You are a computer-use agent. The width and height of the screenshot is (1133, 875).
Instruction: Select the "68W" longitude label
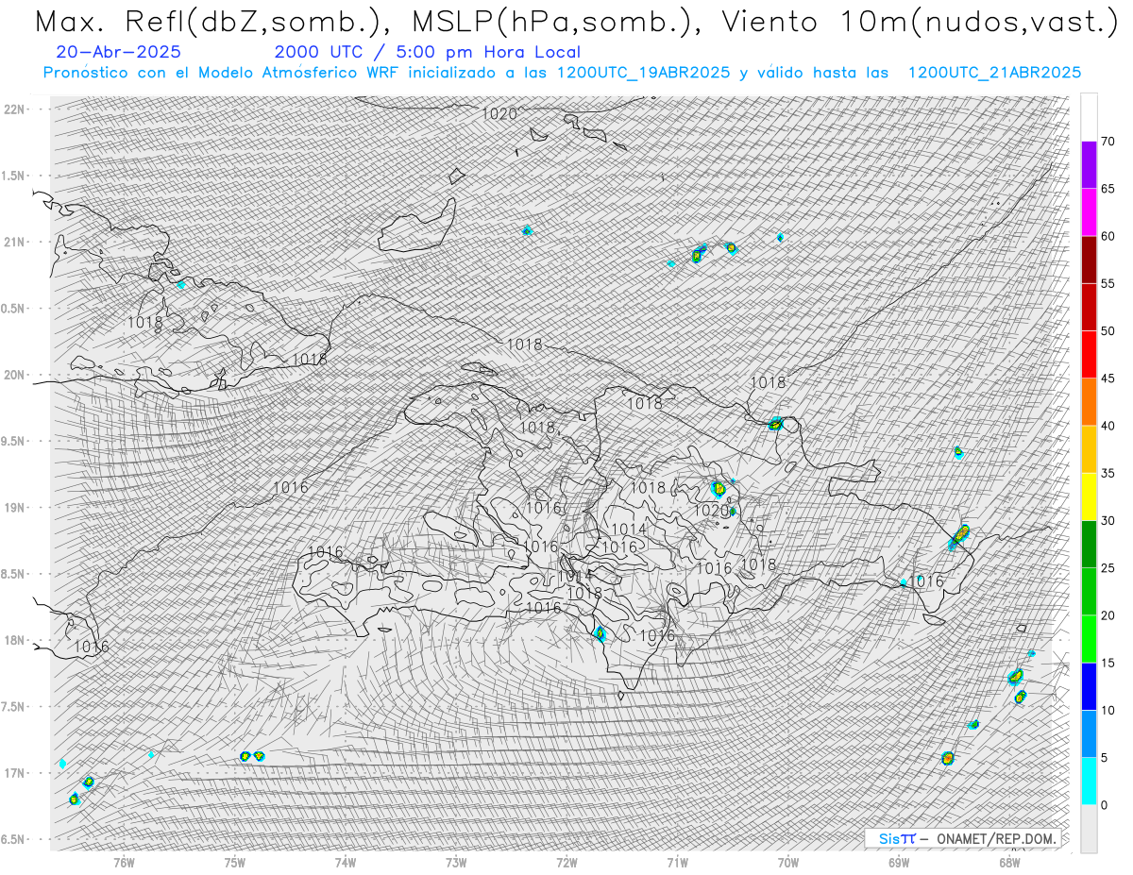[x=1009, y=861]
